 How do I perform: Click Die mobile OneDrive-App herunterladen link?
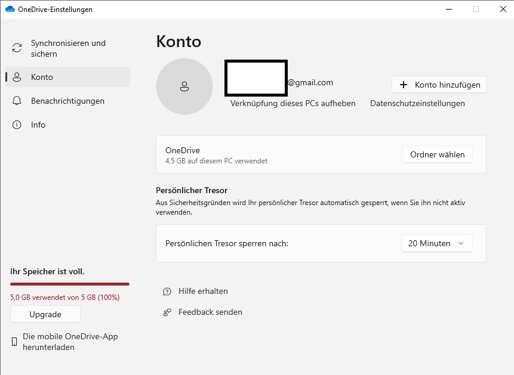pos(70,342)
